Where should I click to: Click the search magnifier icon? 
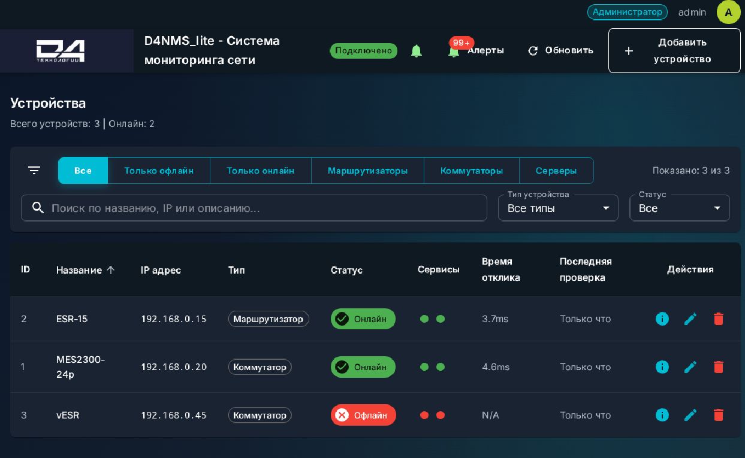(x=38, y=208)
